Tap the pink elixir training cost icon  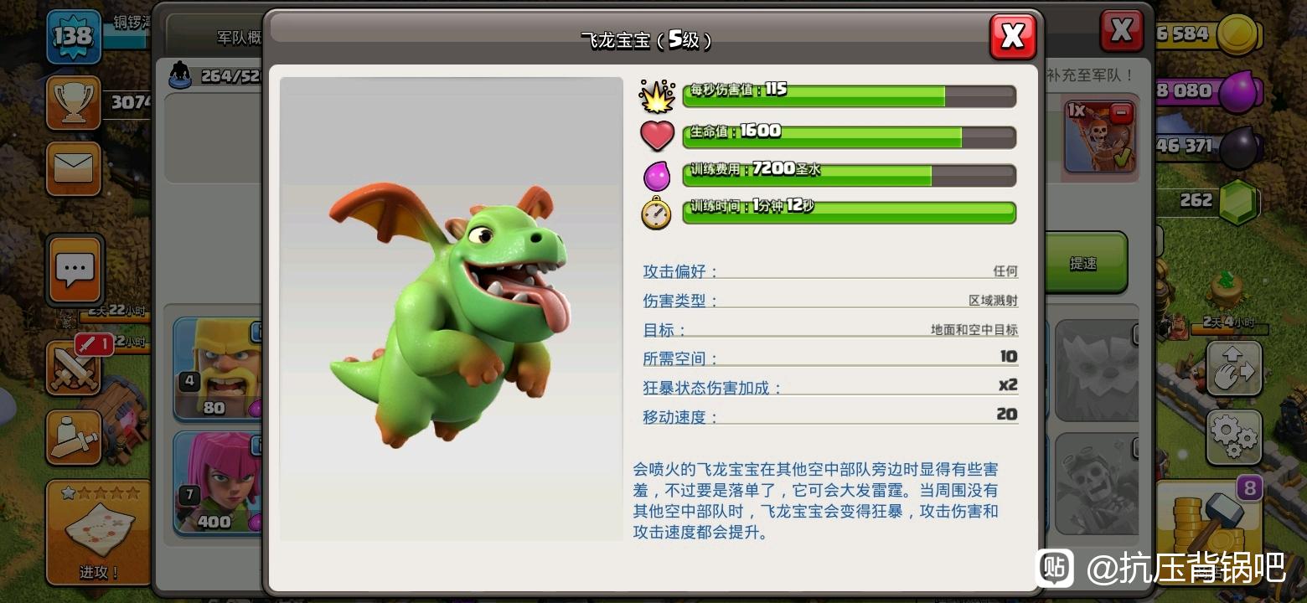657,175
